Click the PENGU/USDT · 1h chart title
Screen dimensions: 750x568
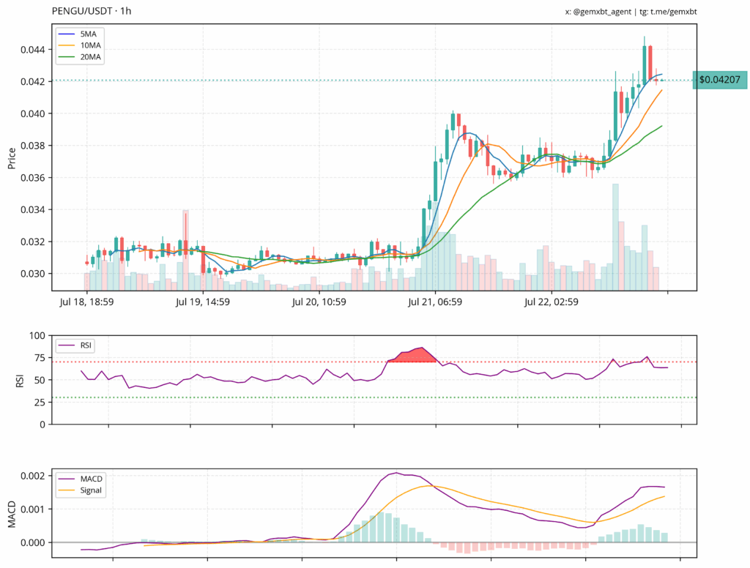(x=92, y=10)
